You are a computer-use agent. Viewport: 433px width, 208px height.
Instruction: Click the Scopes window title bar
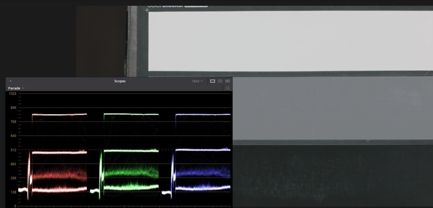tap(120, 81)
